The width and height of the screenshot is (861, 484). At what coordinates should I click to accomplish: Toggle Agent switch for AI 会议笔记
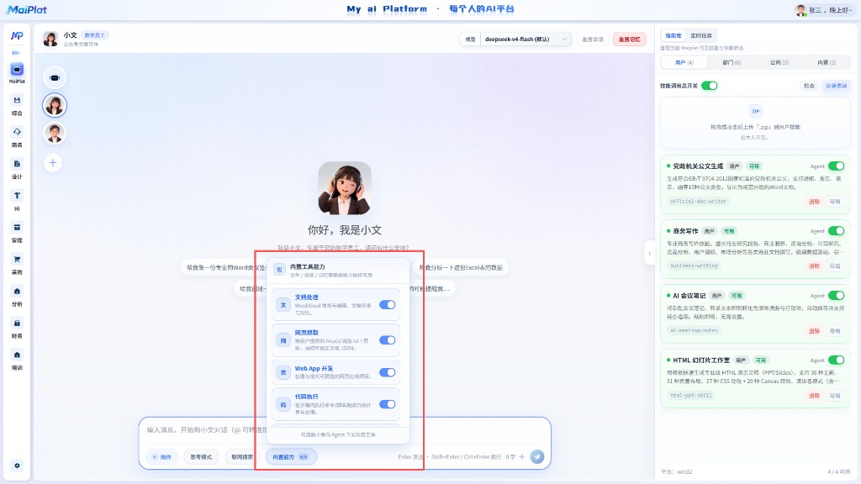[837, 295]
